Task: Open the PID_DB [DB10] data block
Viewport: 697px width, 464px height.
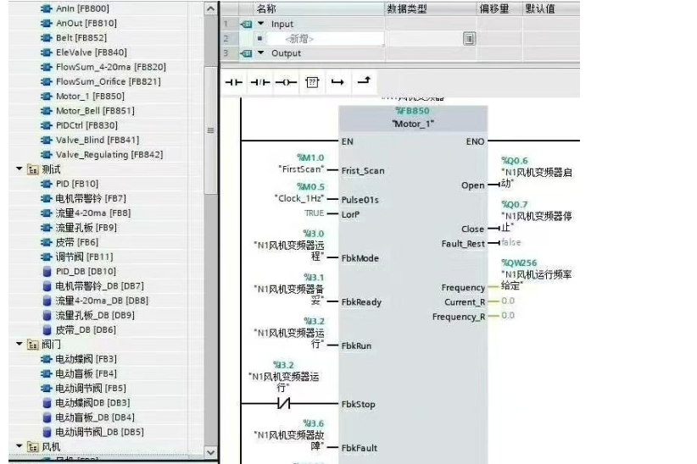Action: point(86,271)
